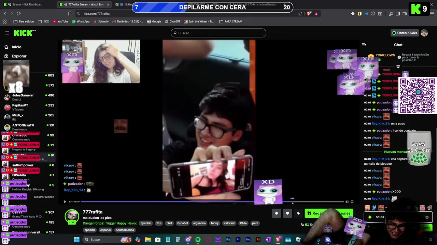The height and width of the screenshot is (245, 437).
Task: Open Photoshop from taskbar
Action: pos(228,240)
